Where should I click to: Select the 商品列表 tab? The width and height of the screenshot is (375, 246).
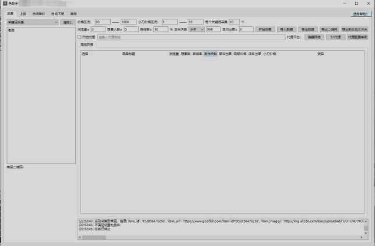[87, 44]
